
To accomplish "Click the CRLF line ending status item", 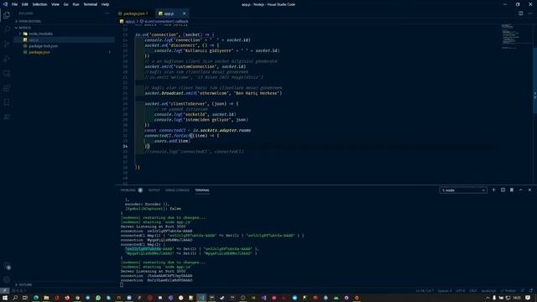I will pyautogui.click(x=473, y=290).
